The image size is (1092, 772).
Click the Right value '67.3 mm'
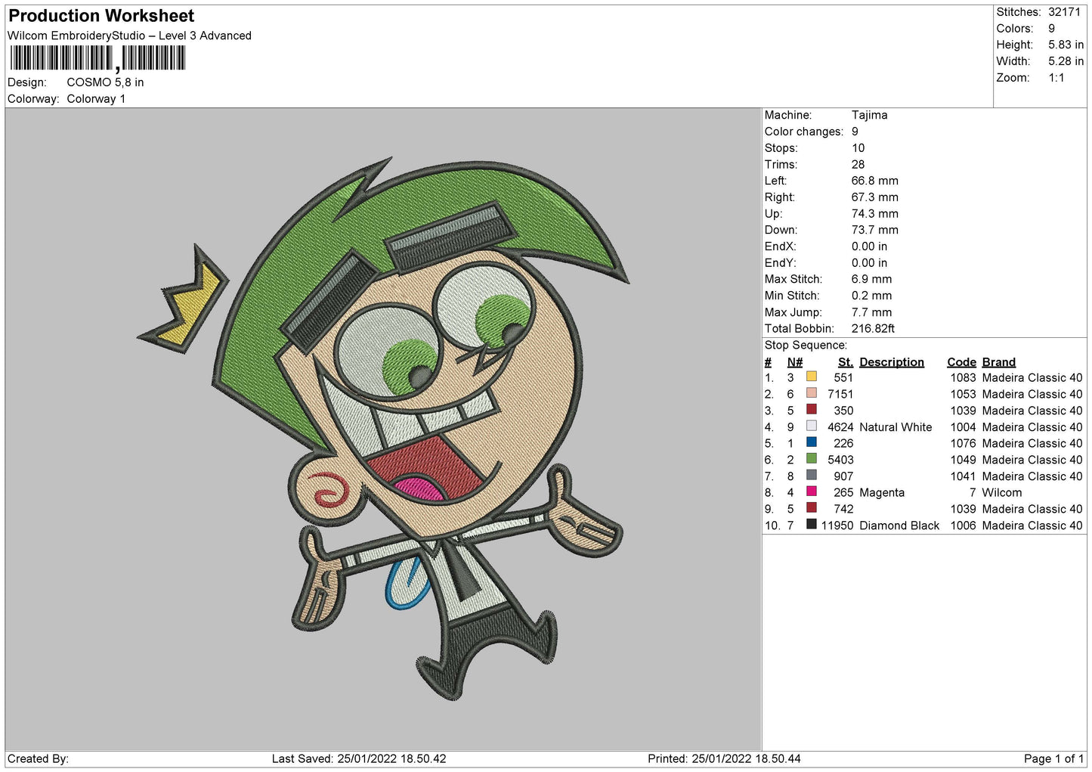[x=874, y=197]
